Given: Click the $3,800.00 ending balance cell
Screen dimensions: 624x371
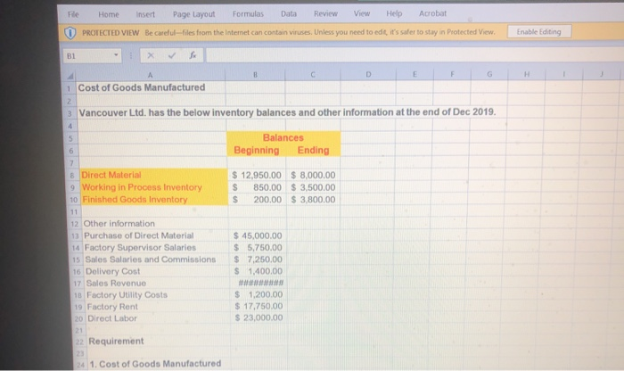Looking at the screenshot, I should tap(314, 200).
